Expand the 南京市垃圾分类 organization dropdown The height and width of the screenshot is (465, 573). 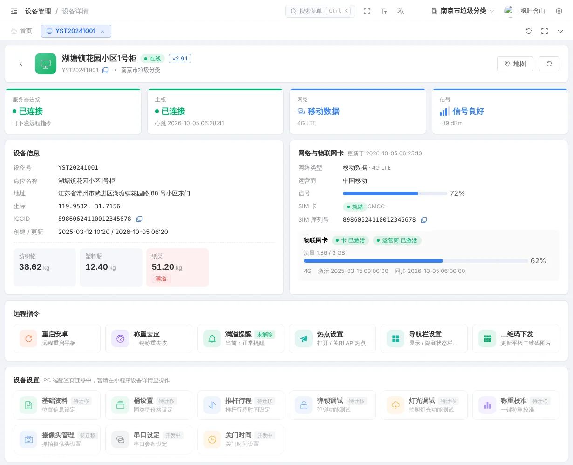point(463,11)
